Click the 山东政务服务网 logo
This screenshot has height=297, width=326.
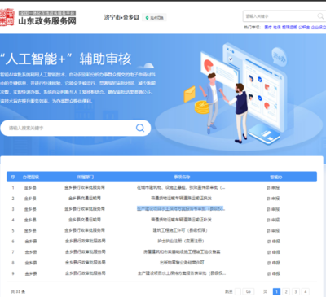38,17
